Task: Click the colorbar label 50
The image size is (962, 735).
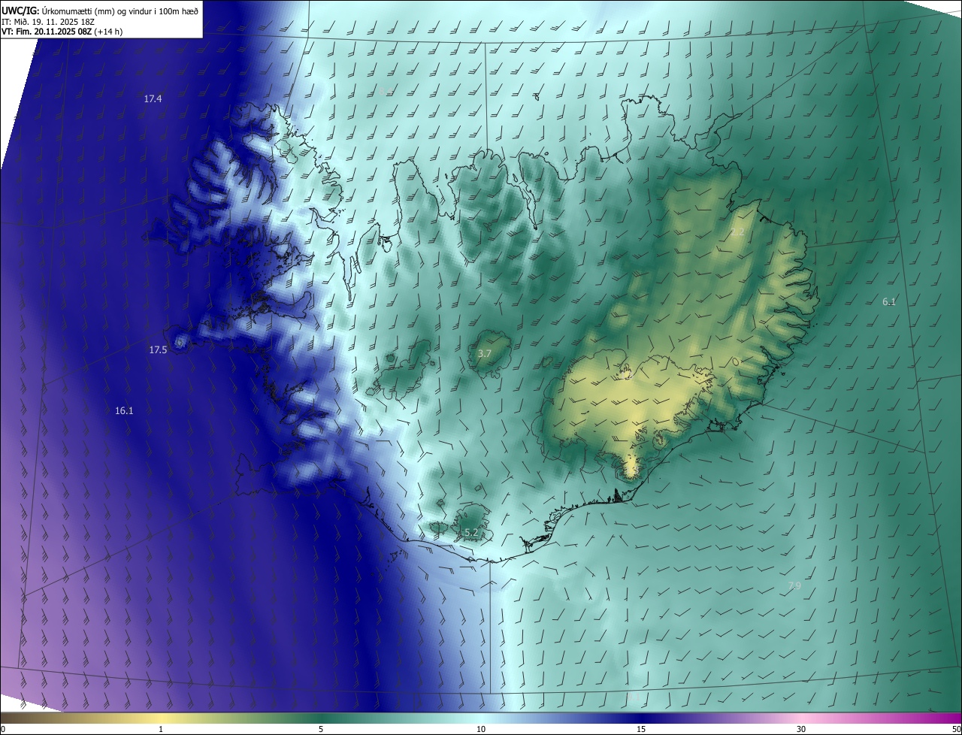Action: click(x=955, y=730)
